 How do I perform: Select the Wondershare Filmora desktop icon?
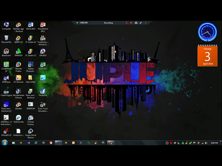click(18, 94)
